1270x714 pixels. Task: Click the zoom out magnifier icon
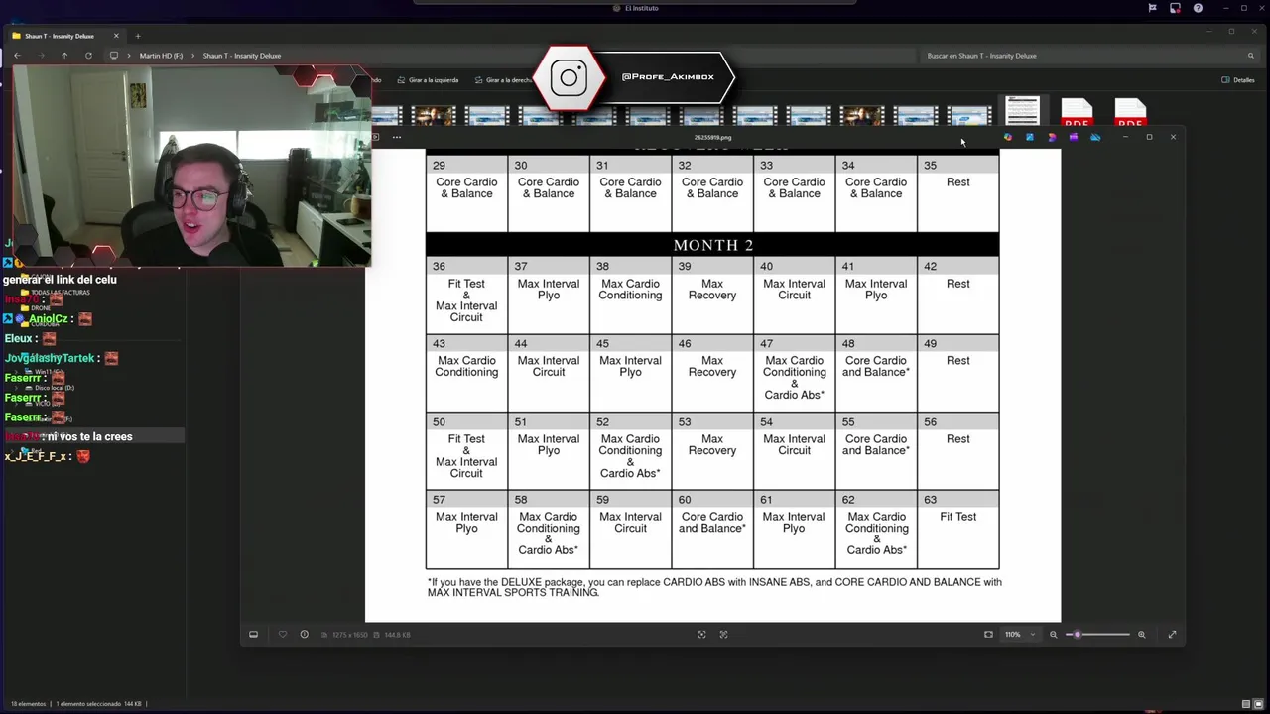(x=1054, y=635)
